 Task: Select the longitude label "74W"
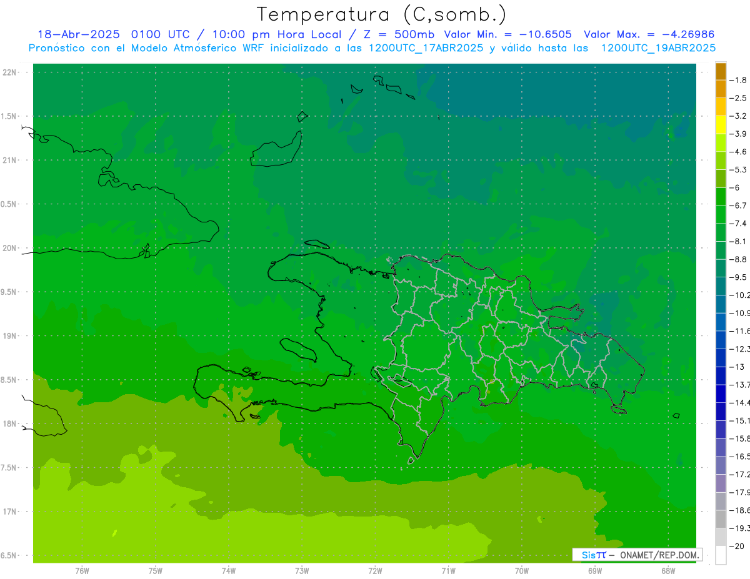pos(229,571)
